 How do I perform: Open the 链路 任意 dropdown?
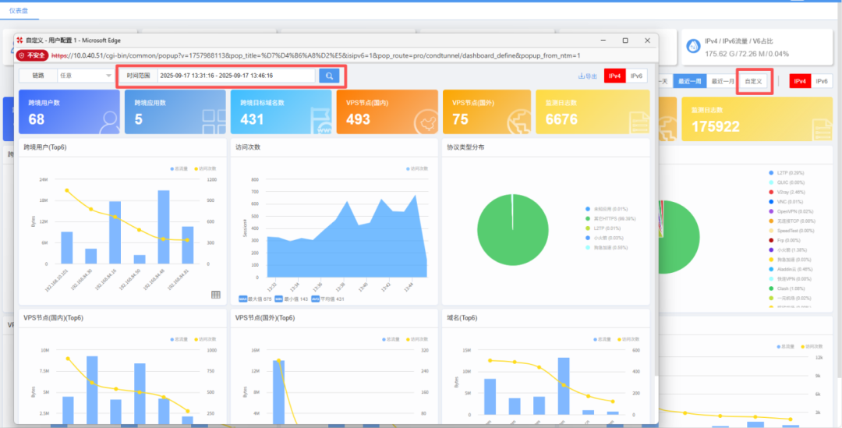point(86,76)
